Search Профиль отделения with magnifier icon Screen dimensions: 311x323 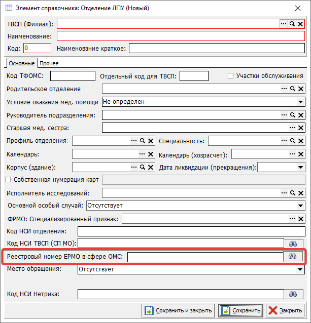pos(143,141)
